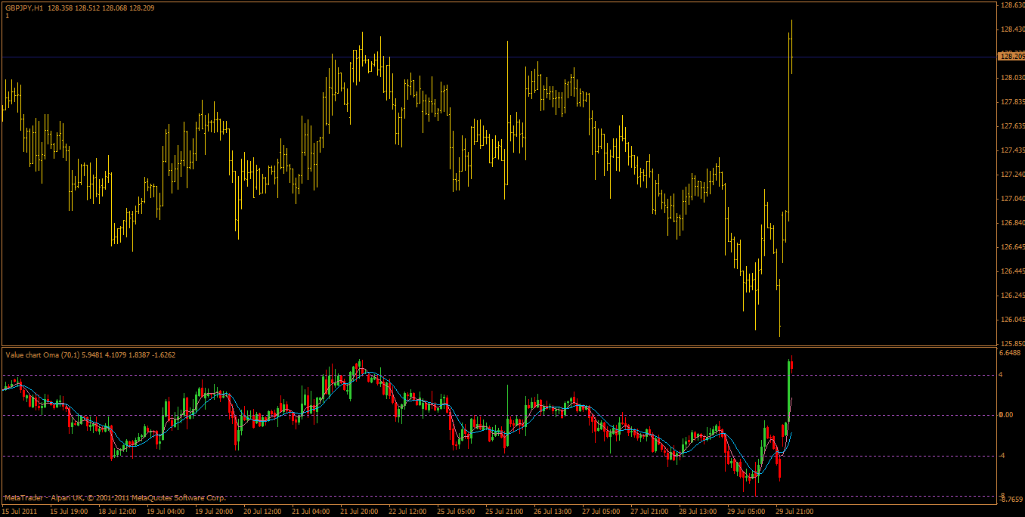
Task: Click the 126.645 price scale label
Action: [1011, 246]
